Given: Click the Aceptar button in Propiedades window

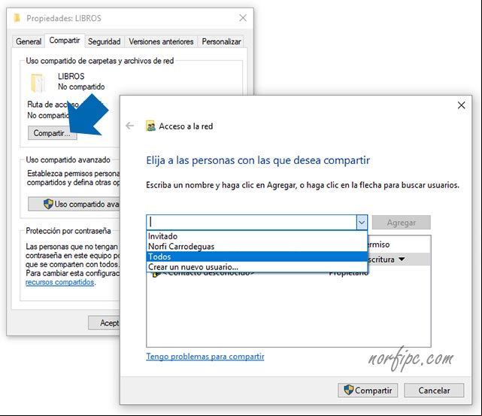Looking at the screenshot, I should tap(104, 323).
